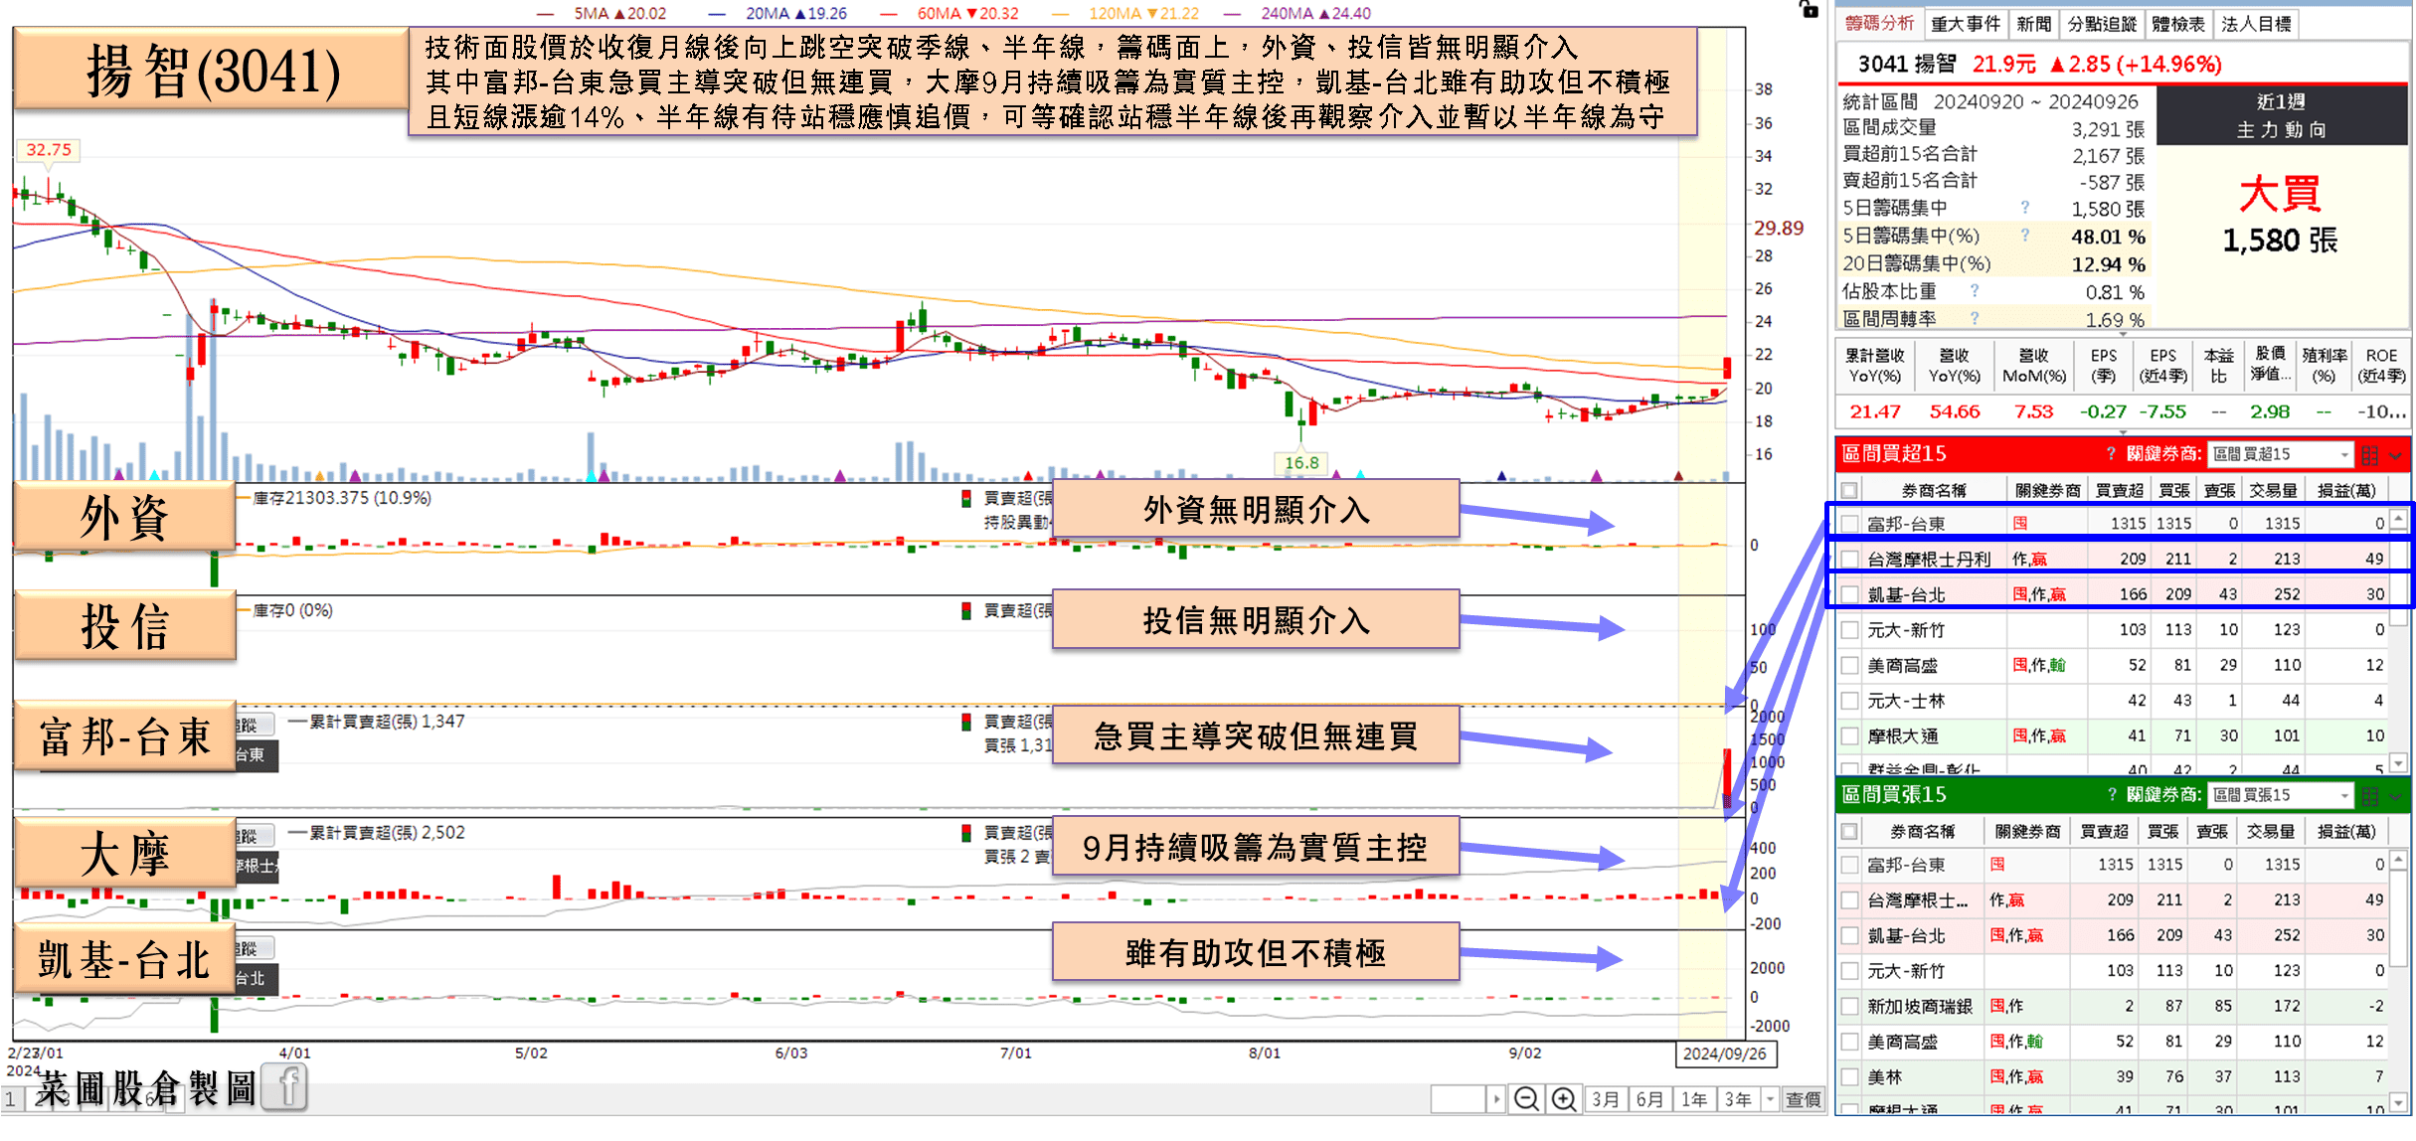Click help icon in 區間買超15 header

point(2112,454)
